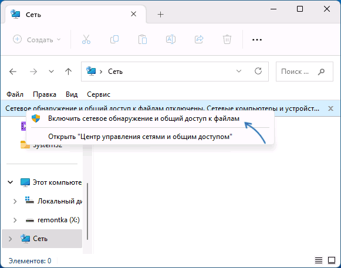
Task: Click the Share icon in toolbar
Action: [x=199, y=39]
